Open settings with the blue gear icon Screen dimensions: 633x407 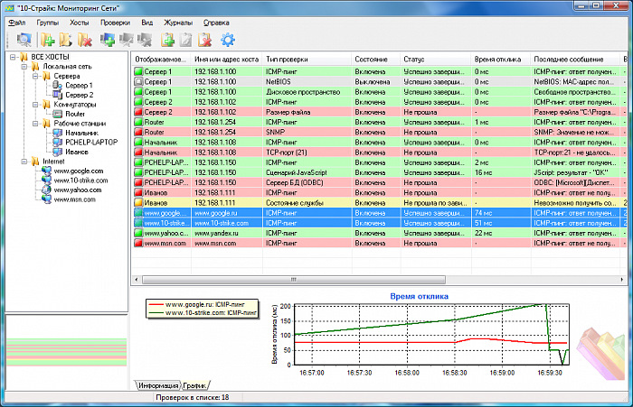tap(228, 39)
